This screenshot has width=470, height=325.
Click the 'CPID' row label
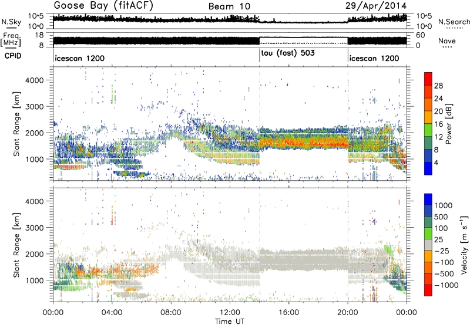click(x=13, y=56)
